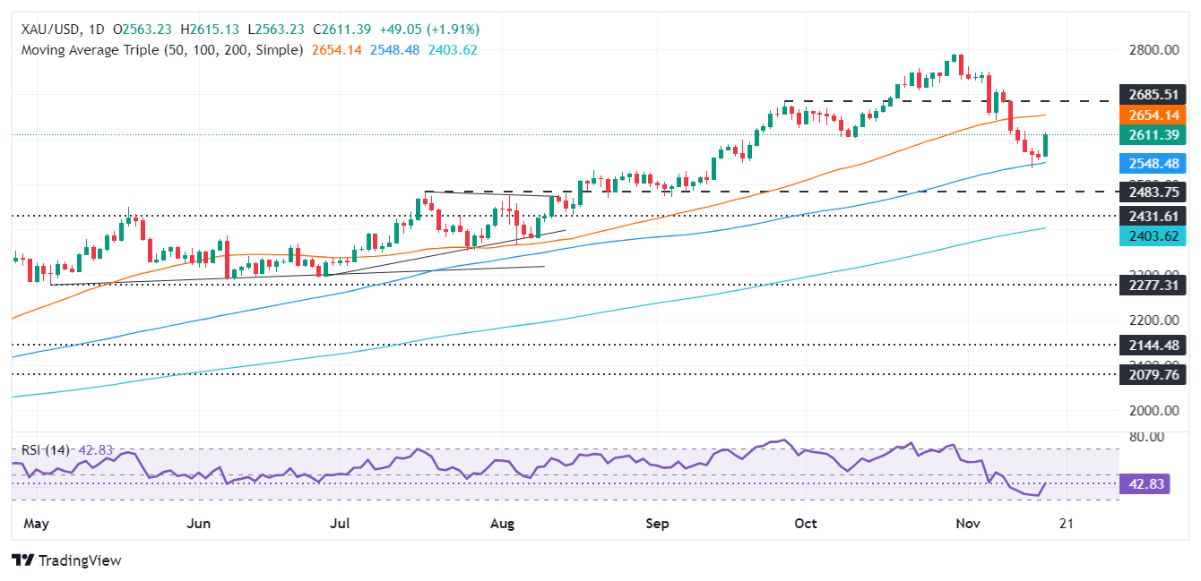Click the orange 2654.14 price axis label
The width and height of the screenshot is (1201, 581).
(1154, 115)
